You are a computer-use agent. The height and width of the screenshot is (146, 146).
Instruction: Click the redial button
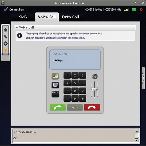coord(75,107)
